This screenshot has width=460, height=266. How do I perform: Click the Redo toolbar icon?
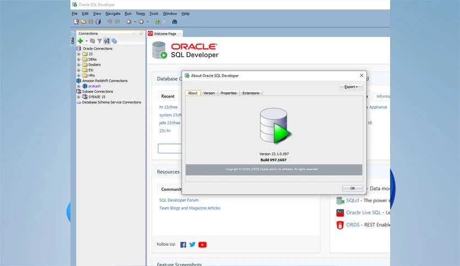[117, 21]
